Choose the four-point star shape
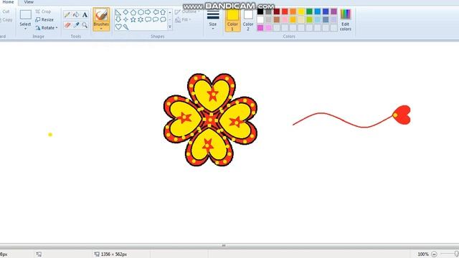Screen dimensions: 459x258 pyautogui.click(x=126, y=19)
